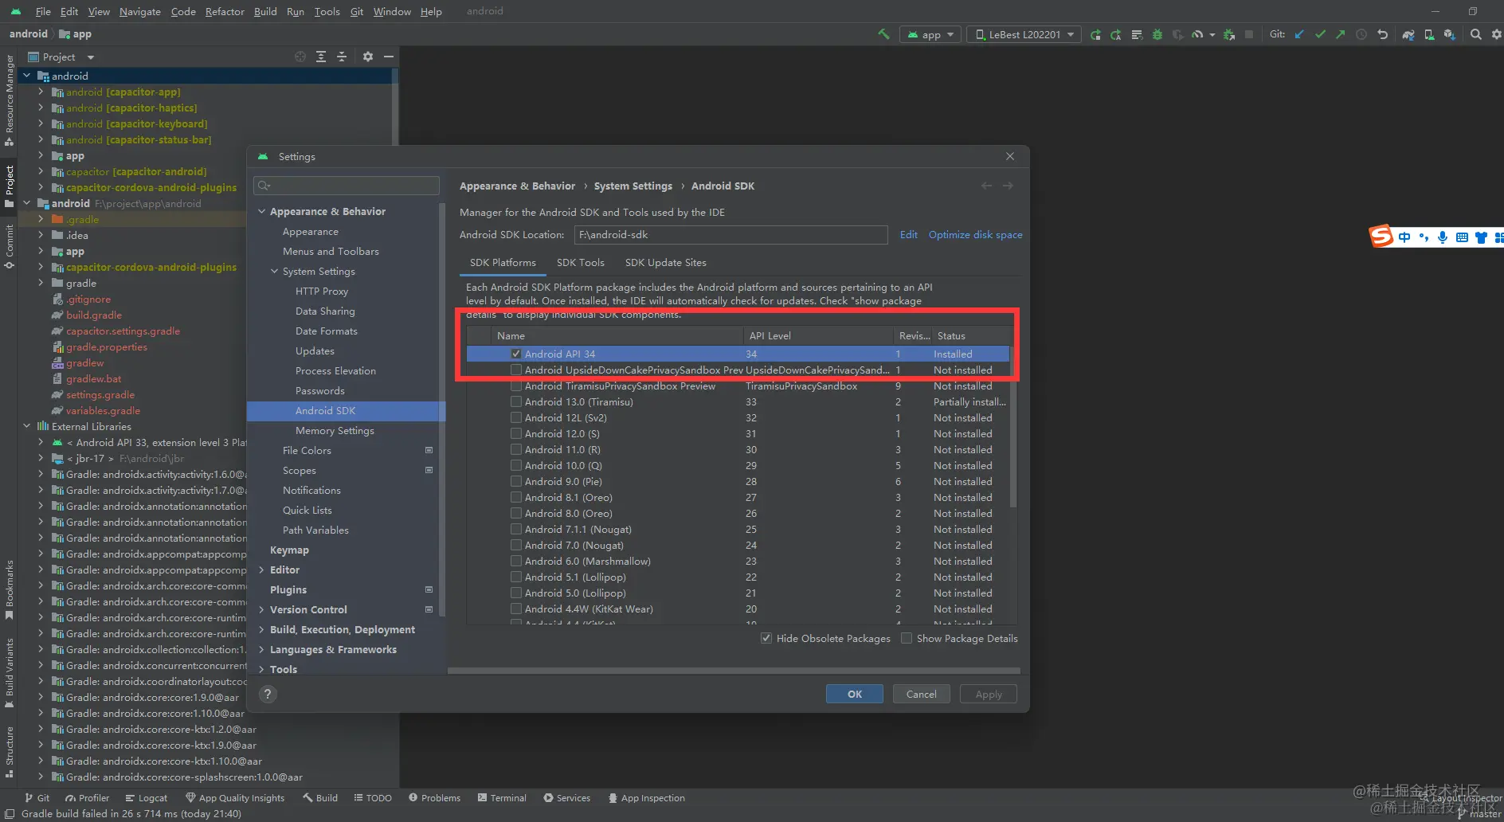Click the Apply Changes and Restart Activity icon
This screenshot has width=1504, height=822.
1116,34
